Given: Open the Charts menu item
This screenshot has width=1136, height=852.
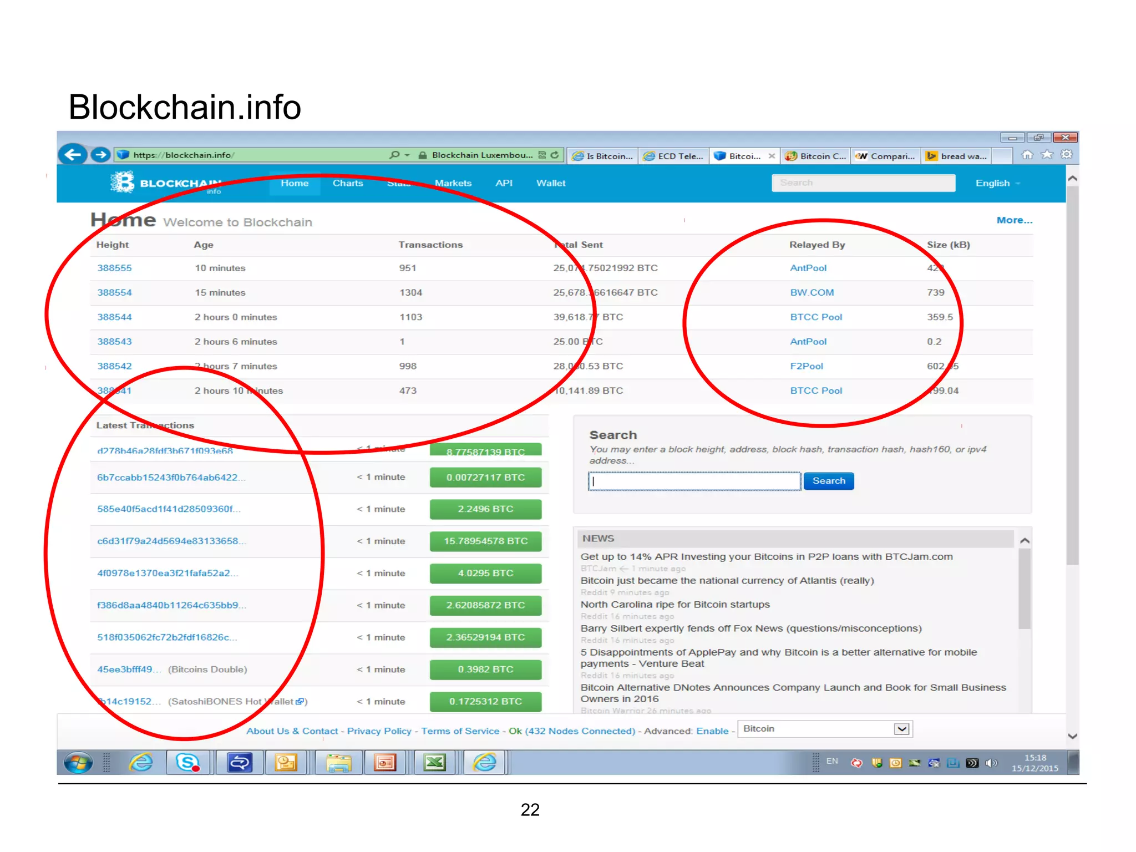Looking at the screenshot, I should tap(348, 183).
